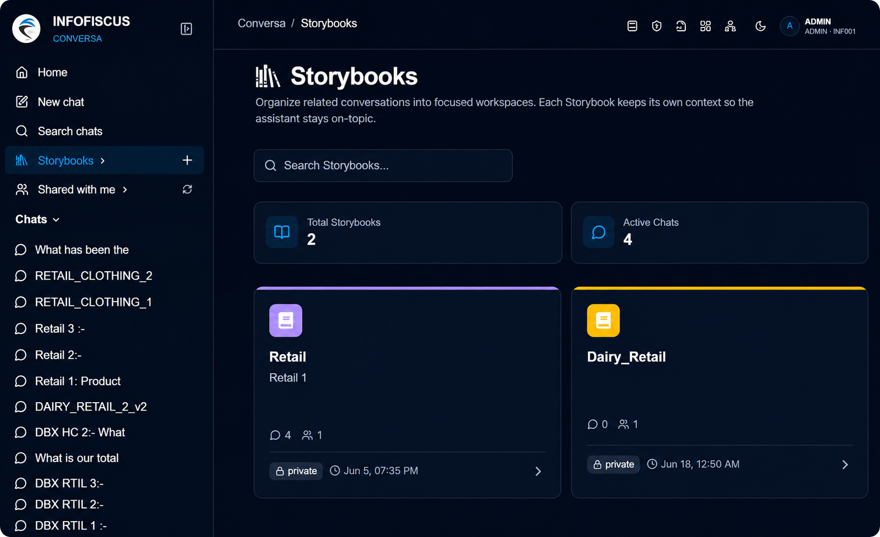Screen dimensions: 880x537
Task: Click the Dairy_Retail chat count
Action: pyautogui.click(x=597, y=424)
